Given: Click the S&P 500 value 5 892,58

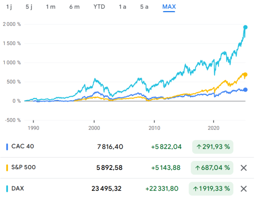Looking at the screenshot, I should coord(109,168).
